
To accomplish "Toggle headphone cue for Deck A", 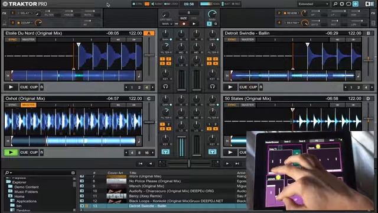I will [165, 86].
